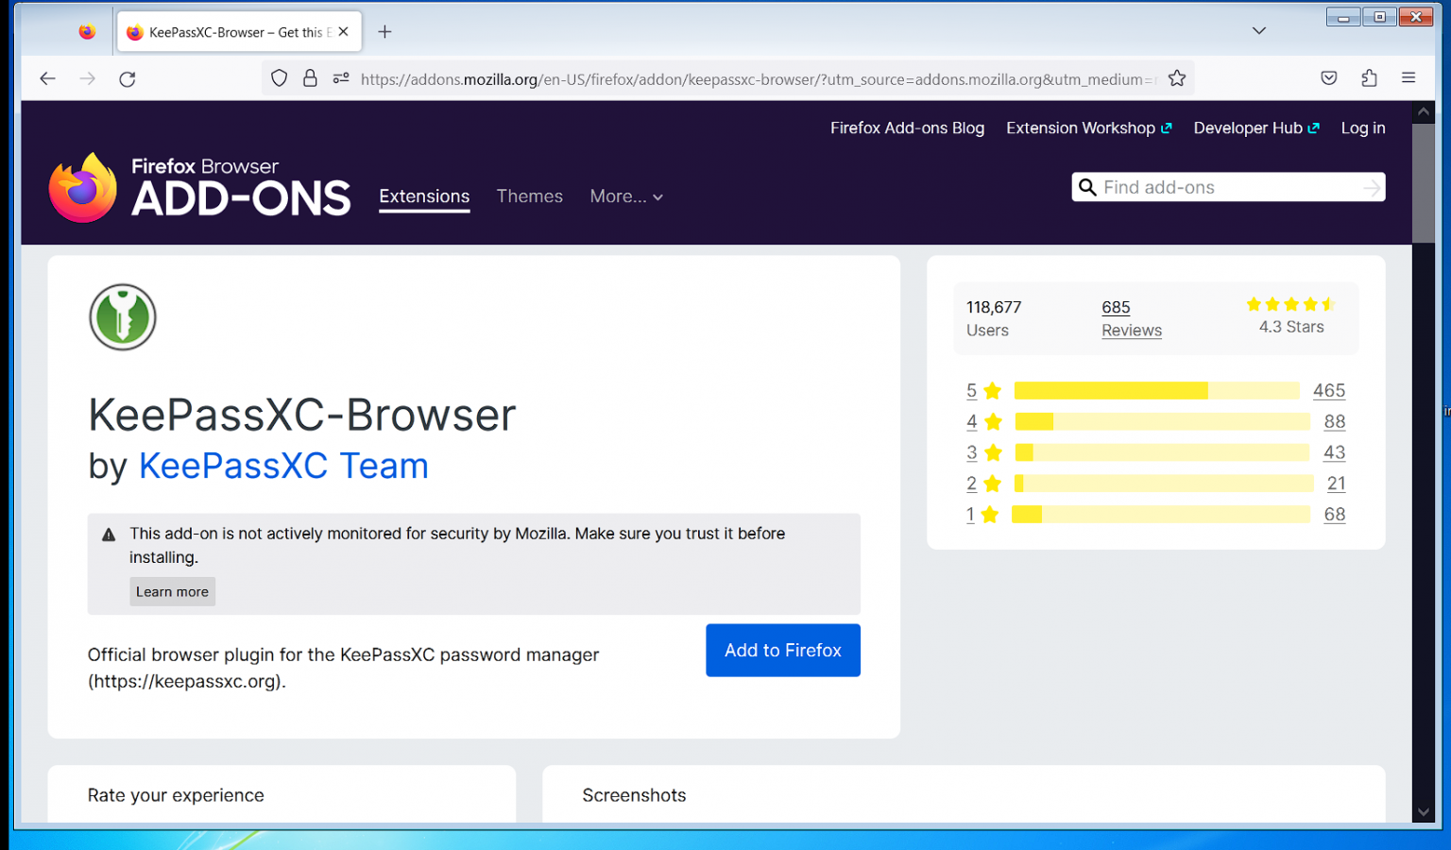Image resolution: width=1451 pixels, height=850 pixels.
Task: Save the page using the Pocket icon
Action: coord(1329,77)
